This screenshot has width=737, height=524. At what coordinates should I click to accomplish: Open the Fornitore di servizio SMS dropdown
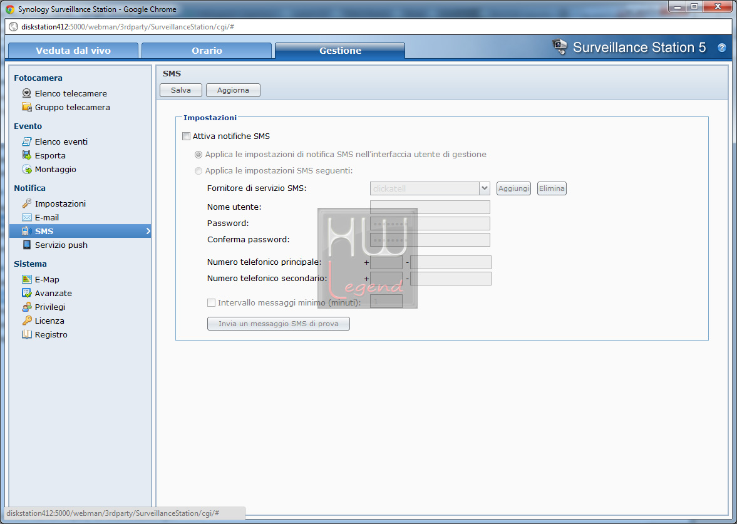pyautogui.click(x=484, y=188)
